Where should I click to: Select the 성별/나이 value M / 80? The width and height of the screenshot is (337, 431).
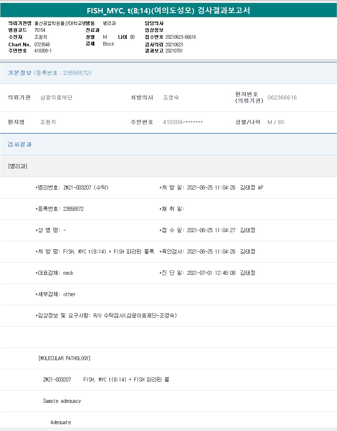click(276, 122)
